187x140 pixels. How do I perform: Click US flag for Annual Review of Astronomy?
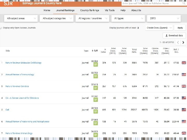click(184, 121)
